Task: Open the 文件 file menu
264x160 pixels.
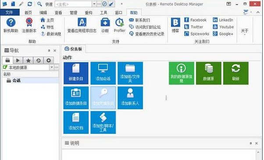Action: [x=10, y=12]
